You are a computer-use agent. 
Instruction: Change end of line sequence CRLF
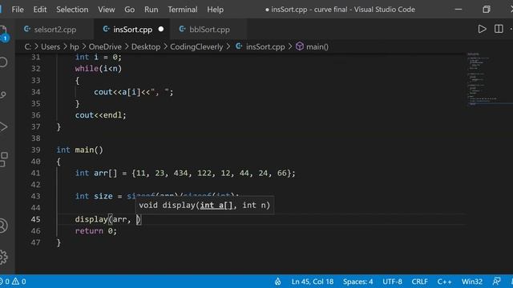point(420,282)
